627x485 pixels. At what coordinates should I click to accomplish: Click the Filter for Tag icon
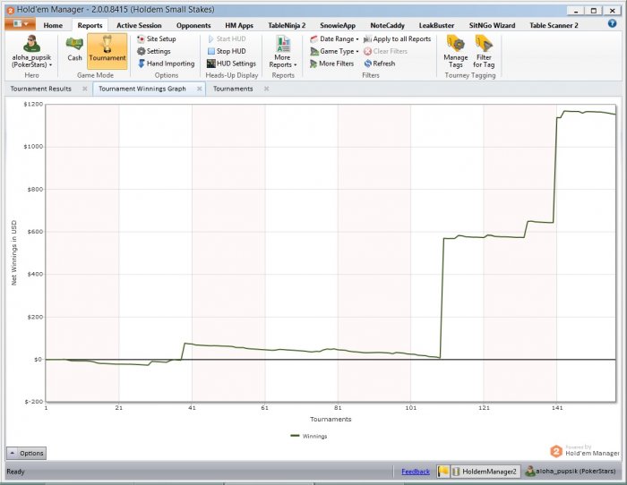[x=484, y=50]
